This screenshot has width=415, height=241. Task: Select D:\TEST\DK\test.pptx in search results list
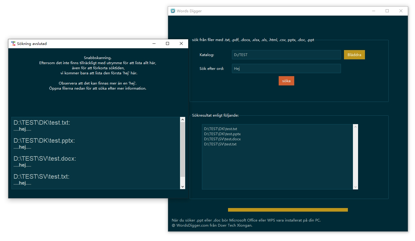pos(222,134)
